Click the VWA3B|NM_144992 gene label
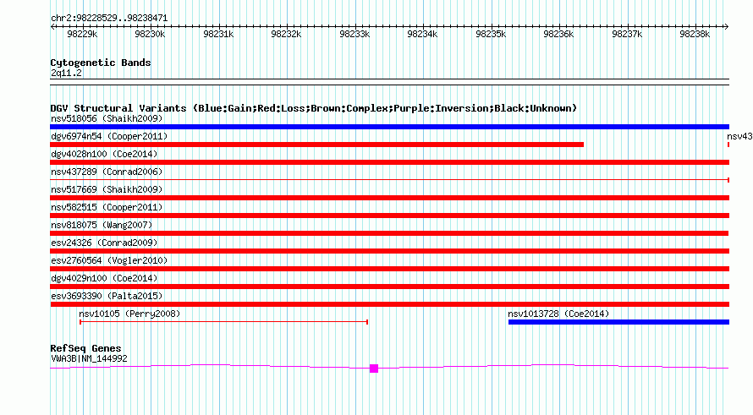Viewport: 753px width, 415px height. (x=89, y=358)
